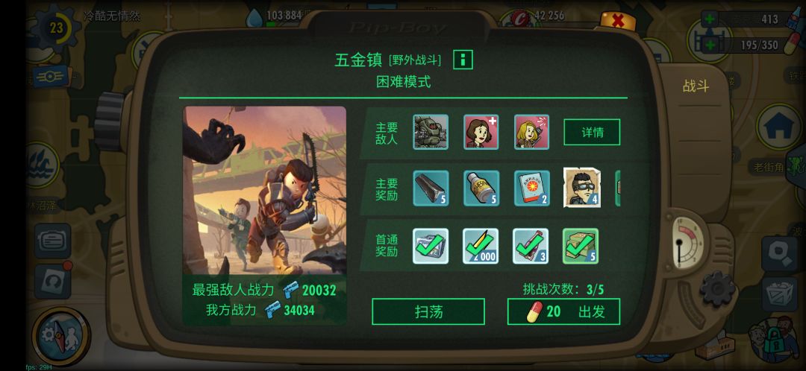Tap the checked 2000 first-clear reward
Image resolution: width=806 pixels, height=371 pixels.
(481, 247)
